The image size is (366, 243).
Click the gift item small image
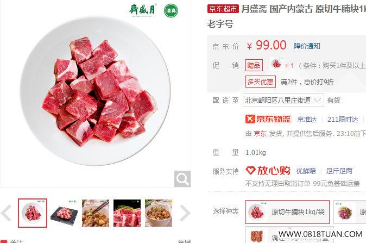[x=276, y=64]
